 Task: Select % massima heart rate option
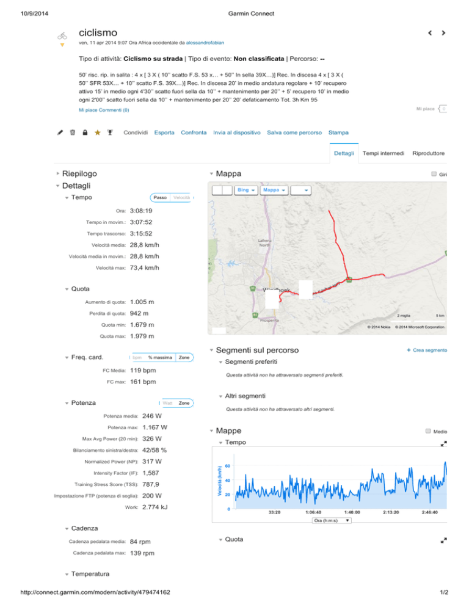click(x=160, y=357)
